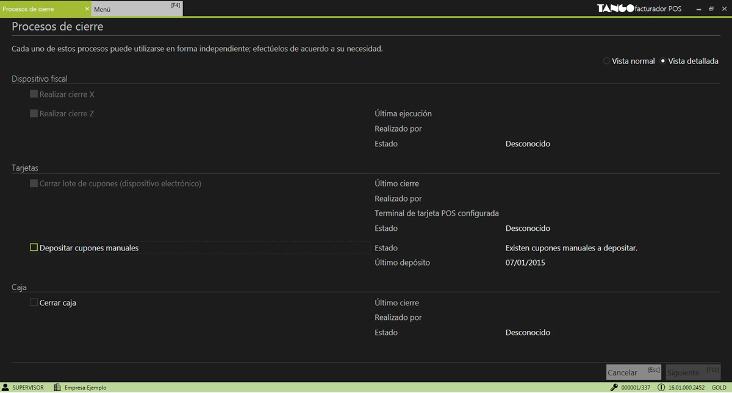
Task: Restore the application window size
Action: pos(711,9)
